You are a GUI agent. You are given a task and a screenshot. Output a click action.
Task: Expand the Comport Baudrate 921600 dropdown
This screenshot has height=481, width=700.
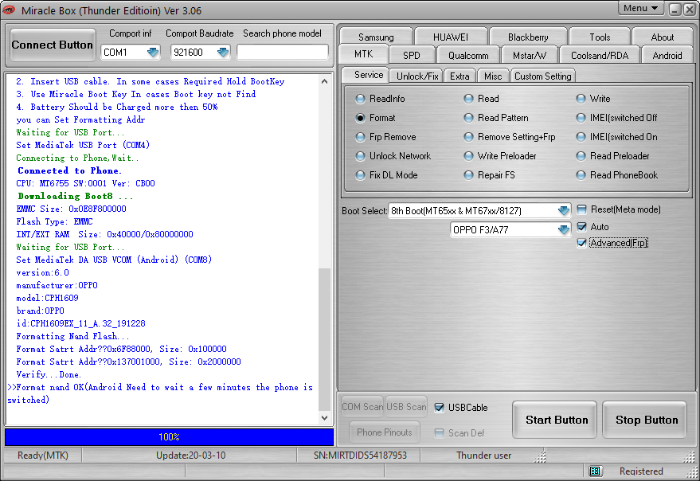click(223, 53)
